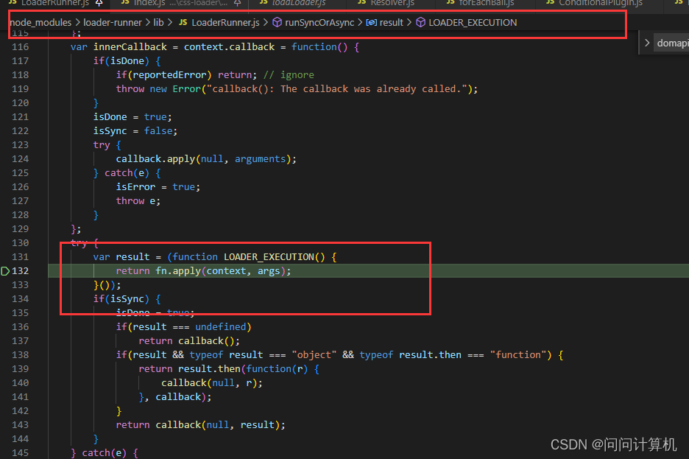The image size is (689, 459).
Task: Click "throw e;" on line 127
Action: (x=138, y=201)
